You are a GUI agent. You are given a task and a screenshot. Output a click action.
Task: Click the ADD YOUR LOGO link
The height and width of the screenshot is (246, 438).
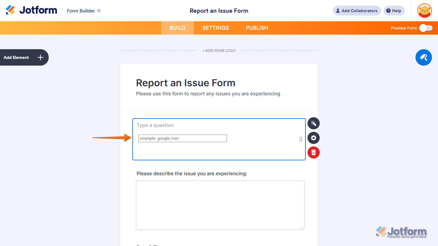[219, 50]
